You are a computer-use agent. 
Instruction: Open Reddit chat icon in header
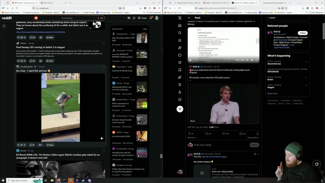[x=134, y=18]
